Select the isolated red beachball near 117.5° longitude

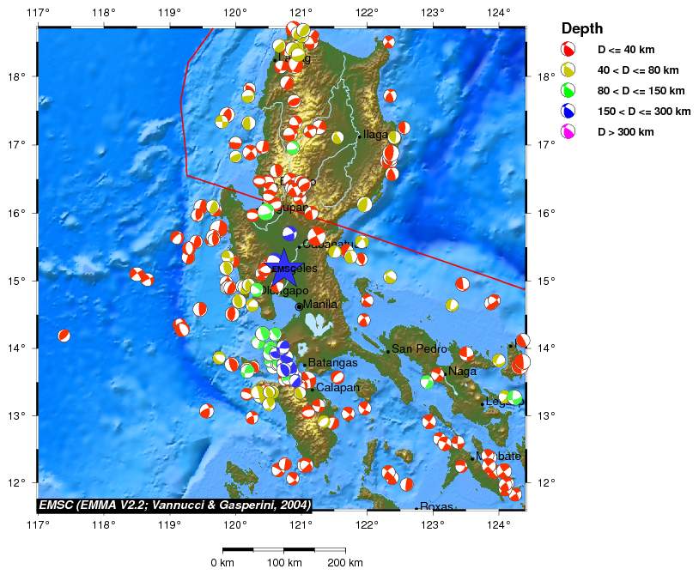(x=64, y=336)
